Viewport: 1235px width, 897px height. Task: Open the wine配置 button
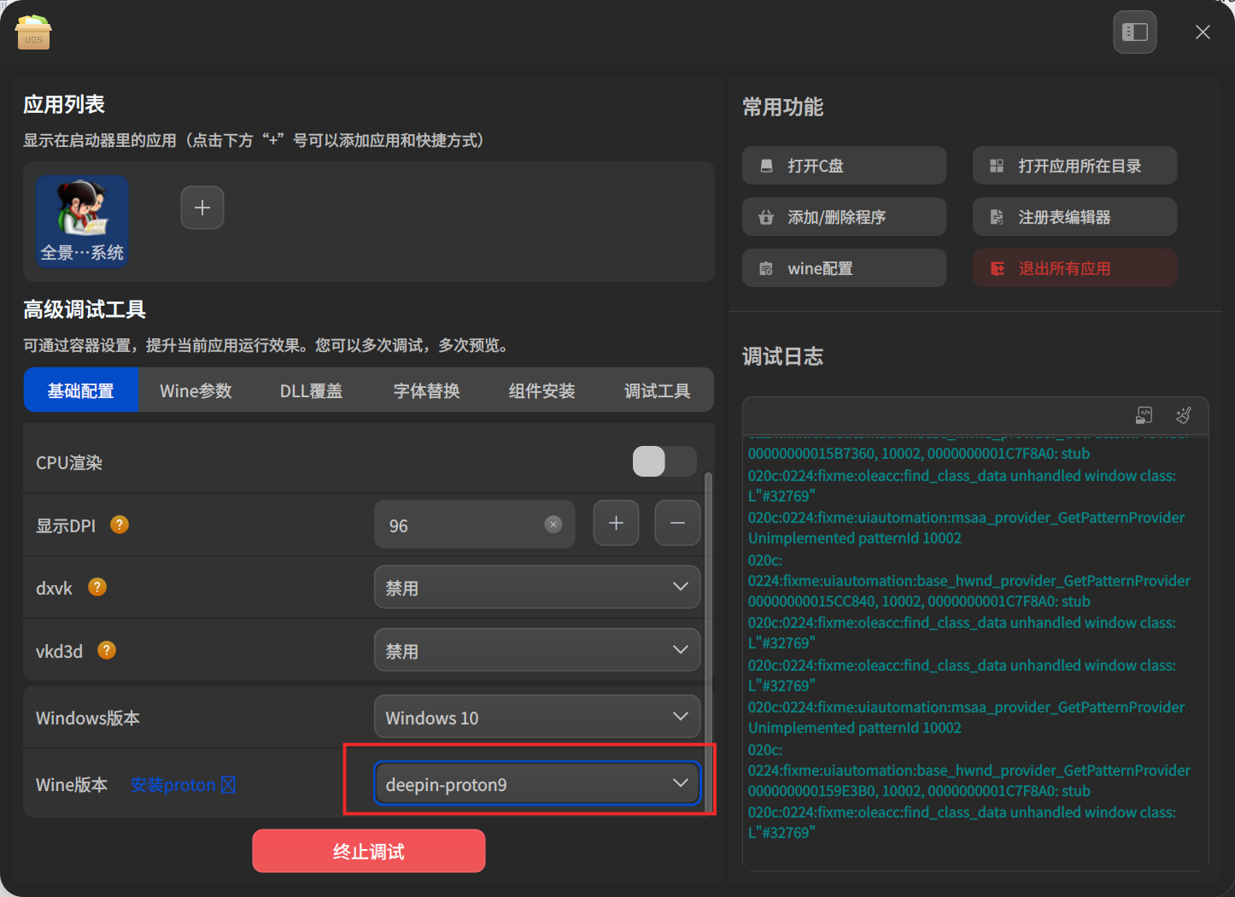[x=844, y=268]
